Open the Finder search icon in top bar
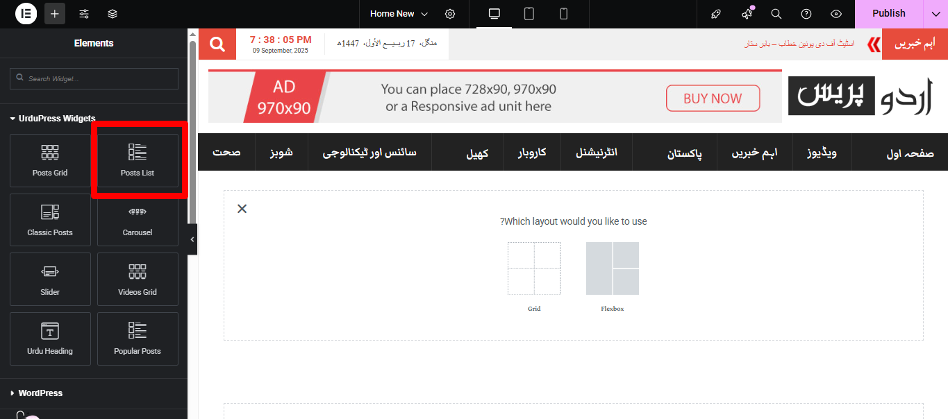The width and height of the screenshot is (948, 419). [776, 14]
